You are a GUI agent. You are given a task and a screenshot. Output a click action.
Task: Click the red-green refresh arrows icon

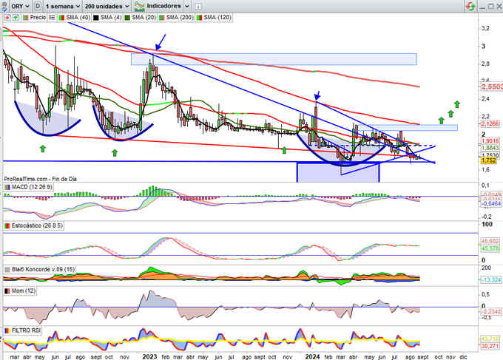coord(470,6)
